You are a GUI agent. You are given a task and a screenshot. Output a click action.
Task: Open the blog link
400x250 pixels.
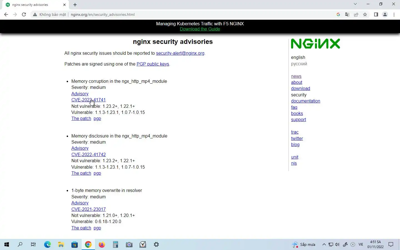(x=295, y=144)
